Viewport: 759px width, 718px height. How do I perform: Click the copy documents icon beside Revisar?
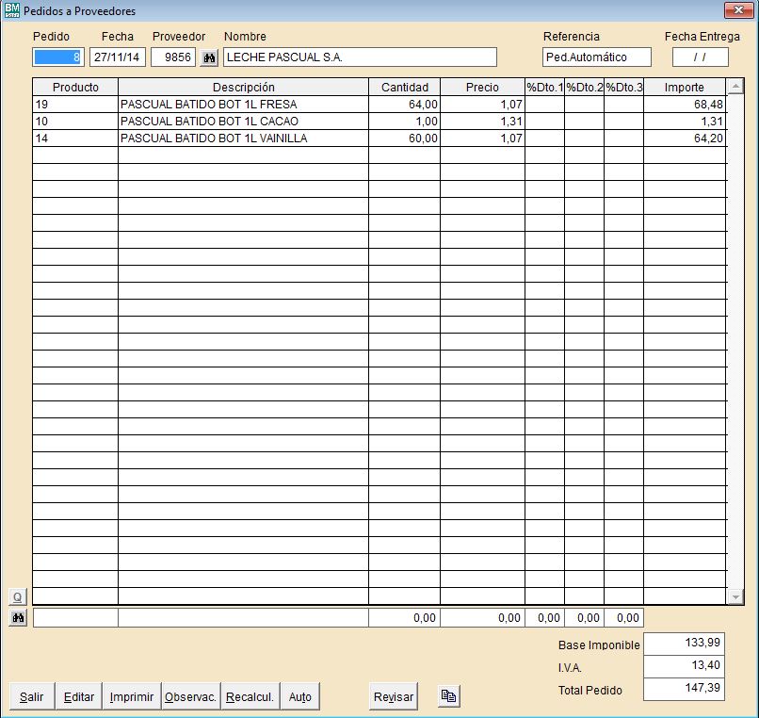click(x=449, y=696)
